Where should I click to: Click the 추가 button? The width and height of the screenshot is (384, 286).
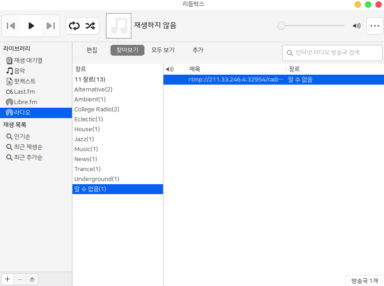click(198, 50)
